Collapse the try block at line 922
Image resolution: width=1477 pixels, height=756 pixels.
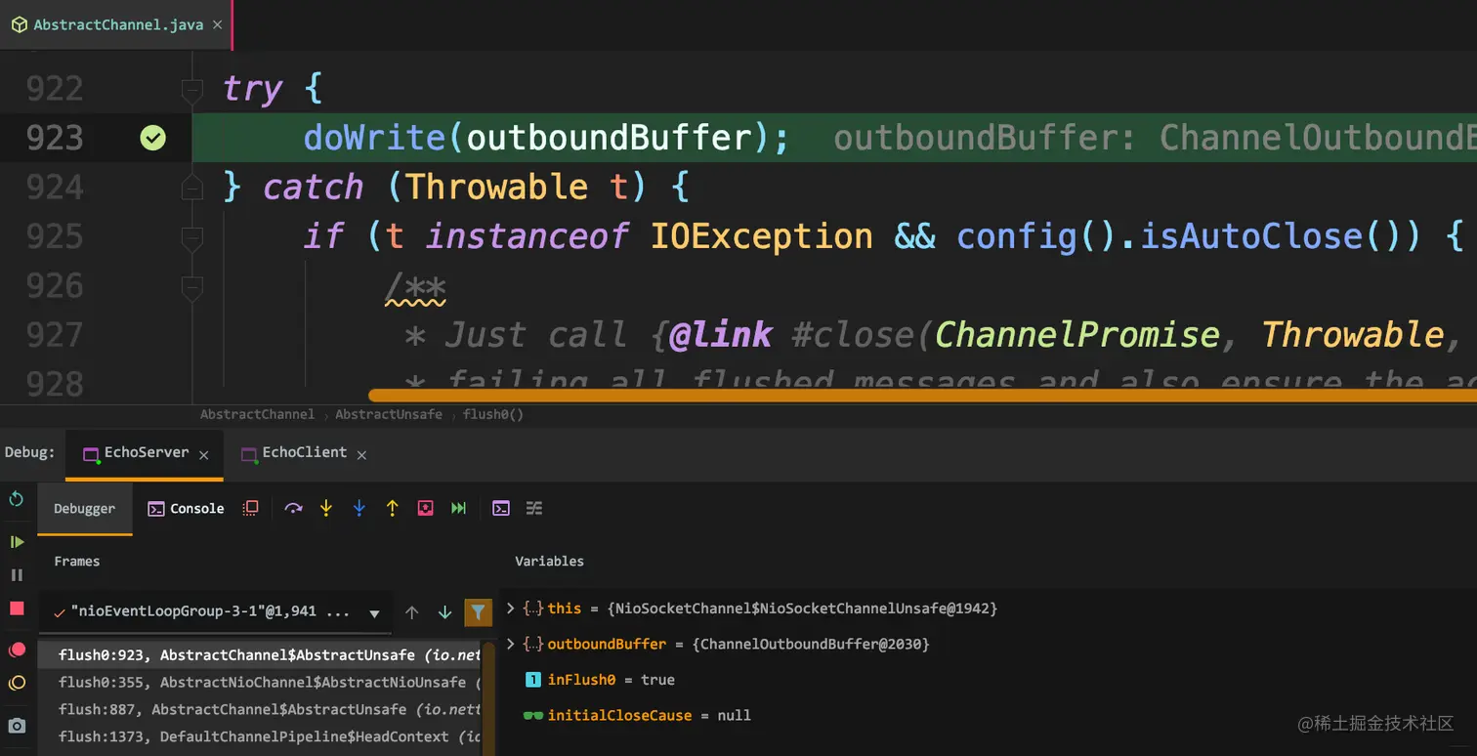point(192,89)
